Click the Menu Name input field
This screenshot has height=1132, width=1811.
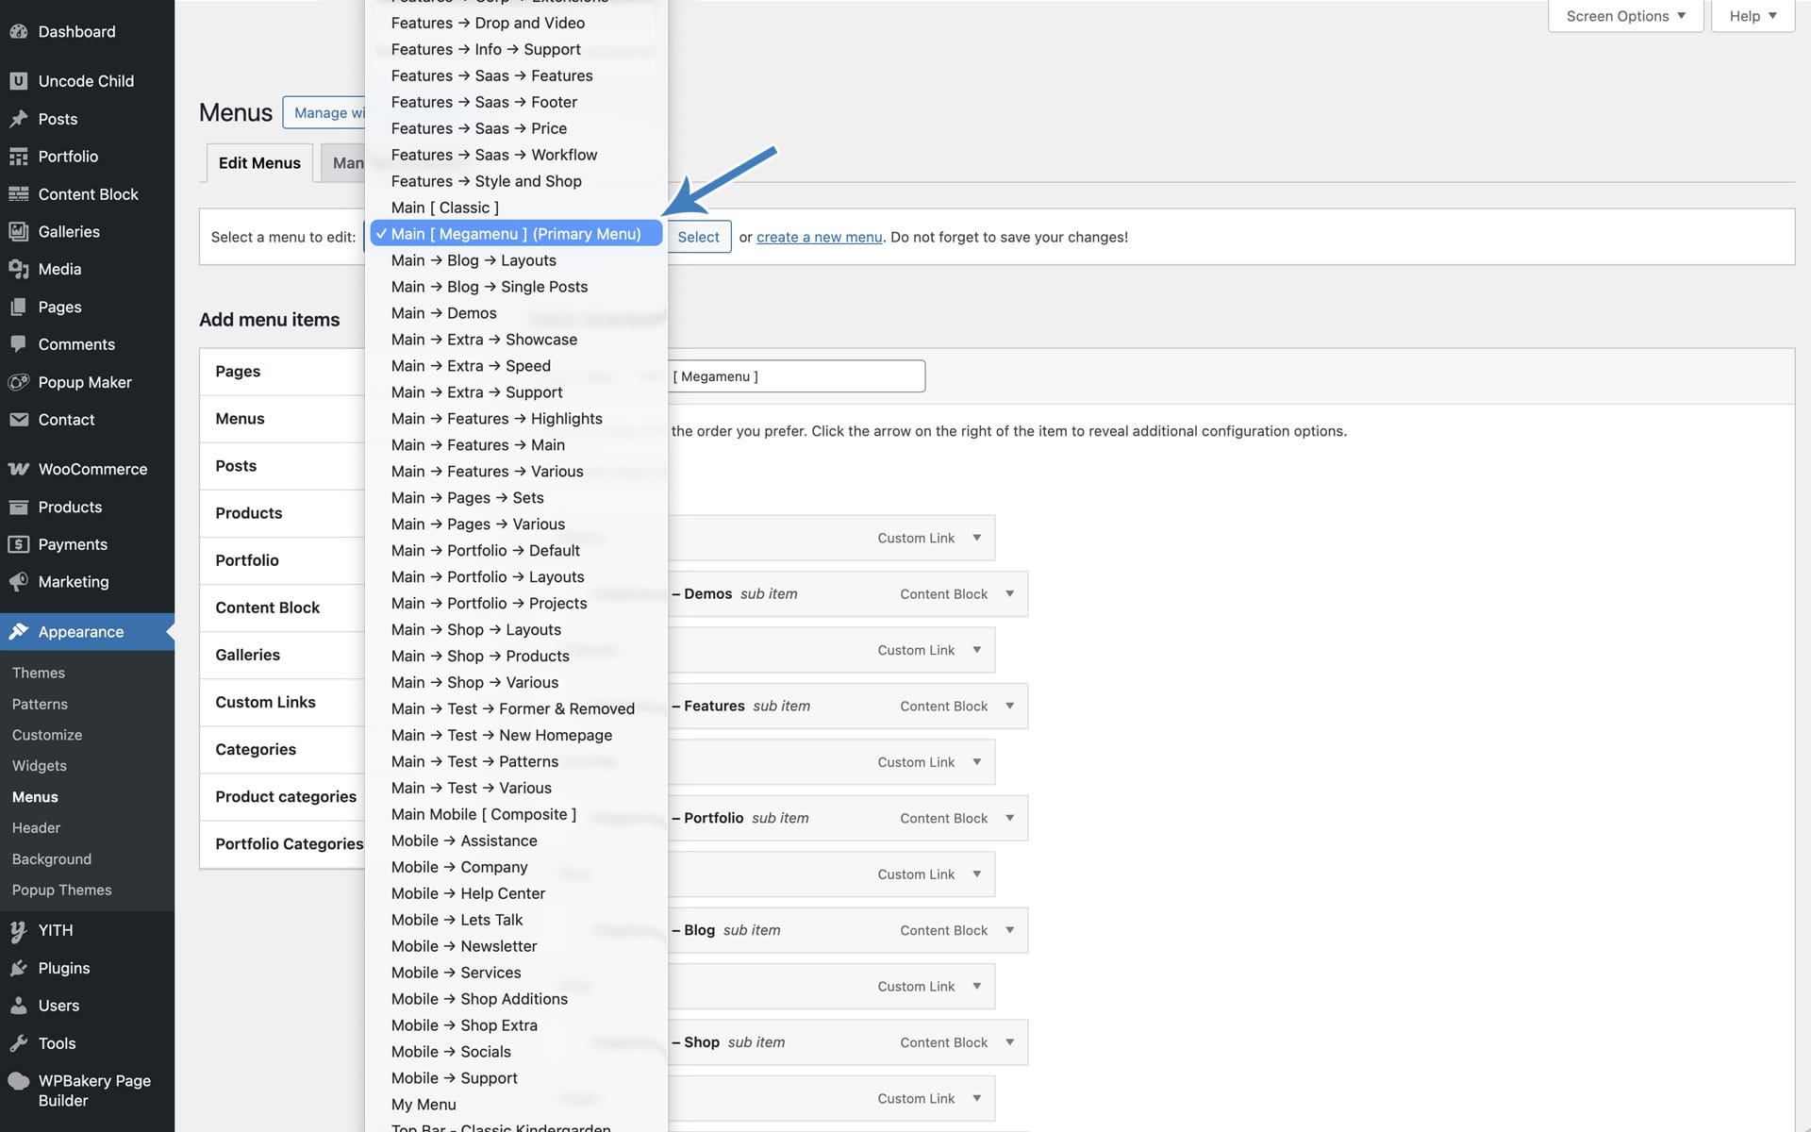pos(796,376)
